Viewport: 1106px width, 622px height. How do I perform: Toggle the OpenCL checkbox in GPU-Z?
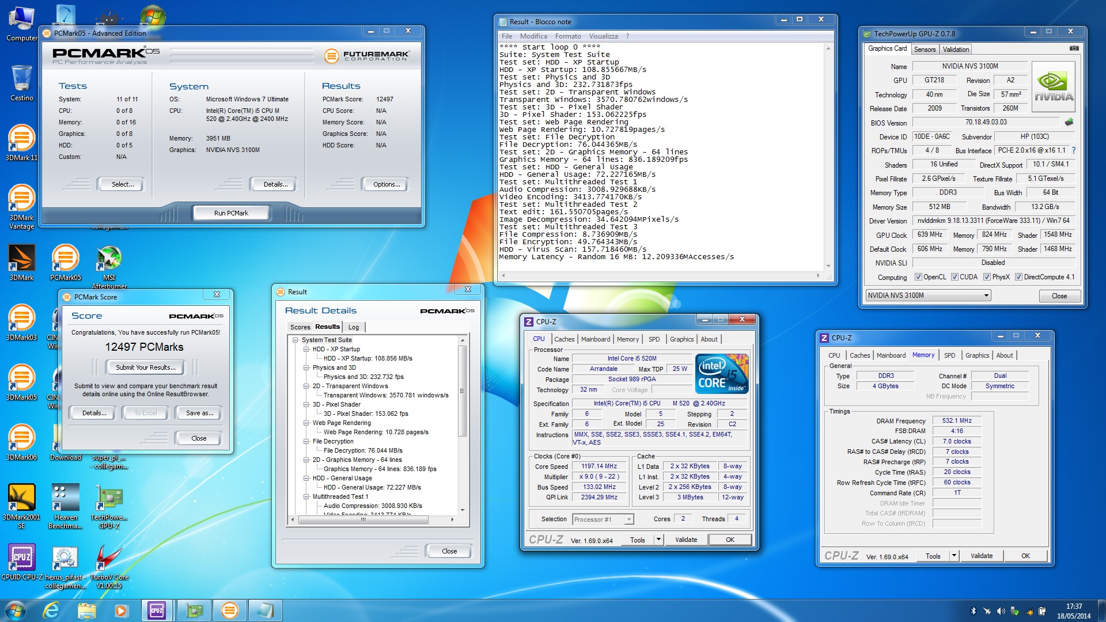click(918, 277)
